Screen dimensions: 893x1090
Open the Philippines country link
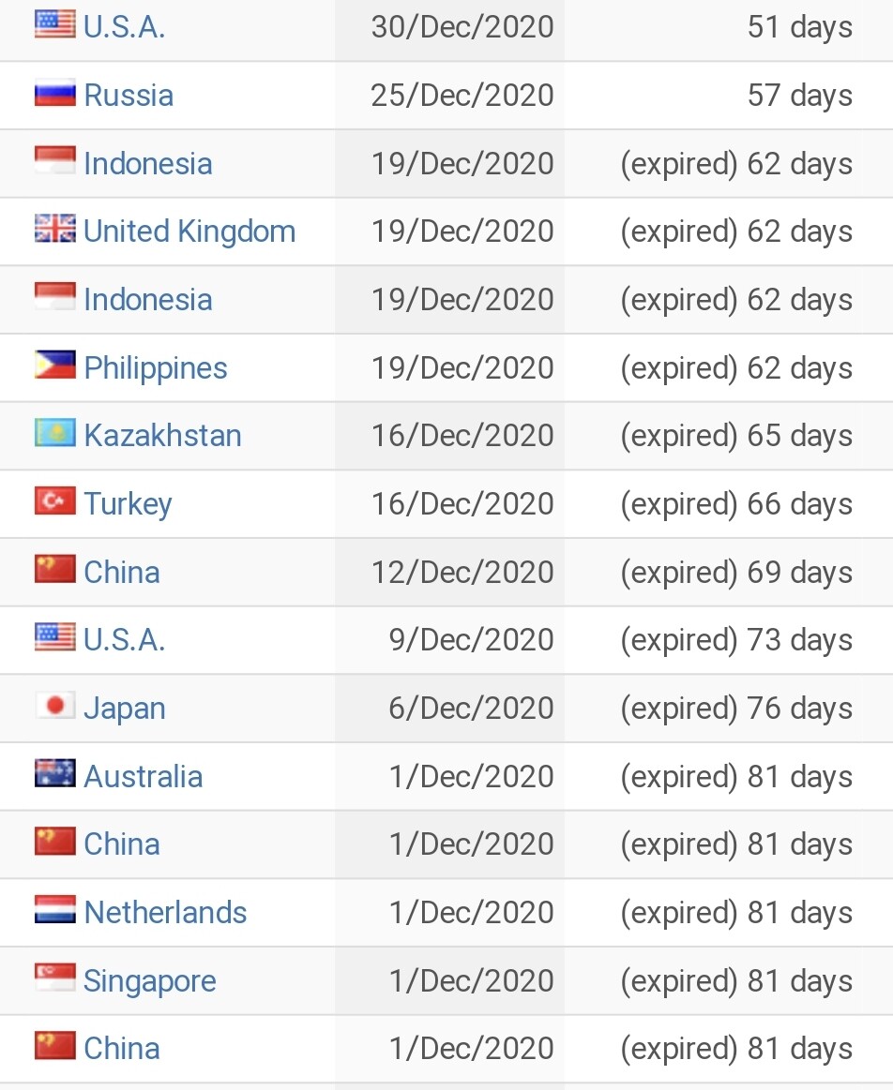click(x=156, y=368)
